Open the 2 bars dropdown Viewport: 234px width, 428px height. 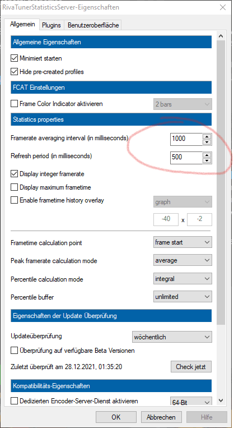pos(182,104)
